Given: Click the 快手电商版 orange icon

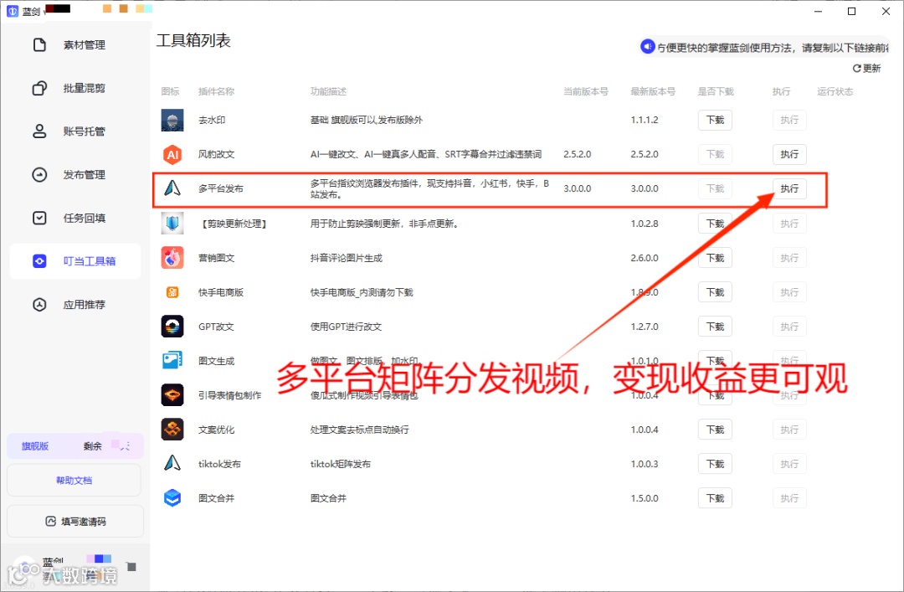Looking at the screenshot, I should coord(172,292).
